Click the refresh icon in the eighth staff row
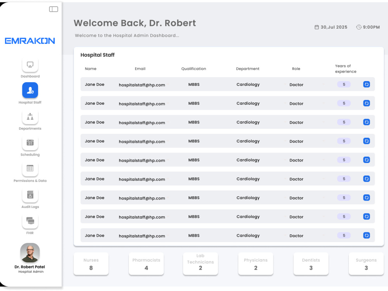 coord(367,217)
